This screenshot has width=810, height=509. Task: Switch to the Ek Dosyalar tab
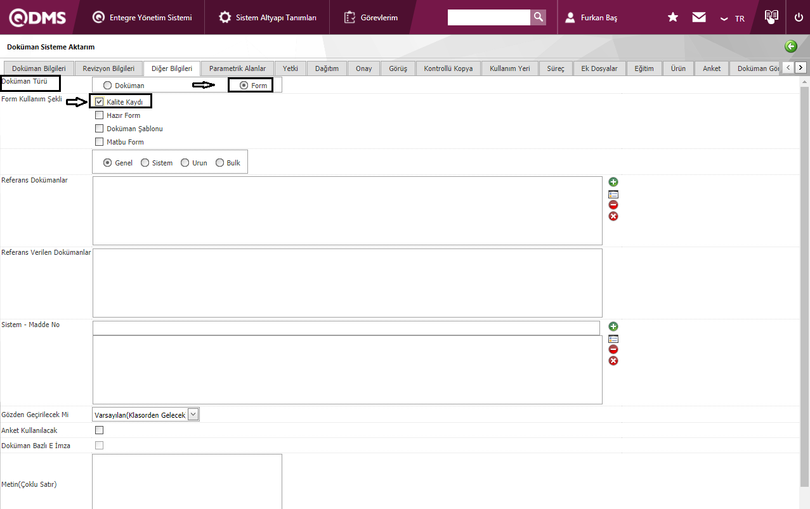tap(599, 68)
